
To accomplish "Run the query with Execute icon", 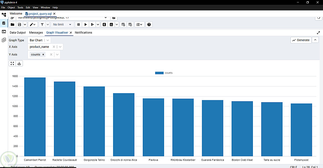I will click(x=86, y=25).
